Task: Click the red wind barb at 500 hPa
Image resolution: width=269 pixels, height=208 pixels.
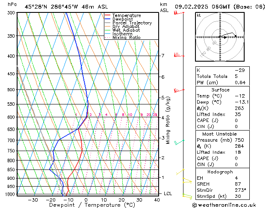Action: (x=179, y=90)
